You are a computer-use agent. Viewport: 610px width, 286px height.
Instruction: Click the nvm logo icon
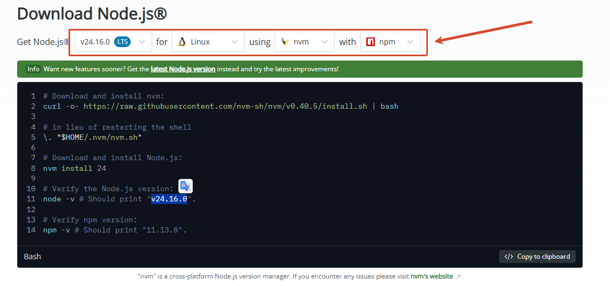click(x=284, y=42)
